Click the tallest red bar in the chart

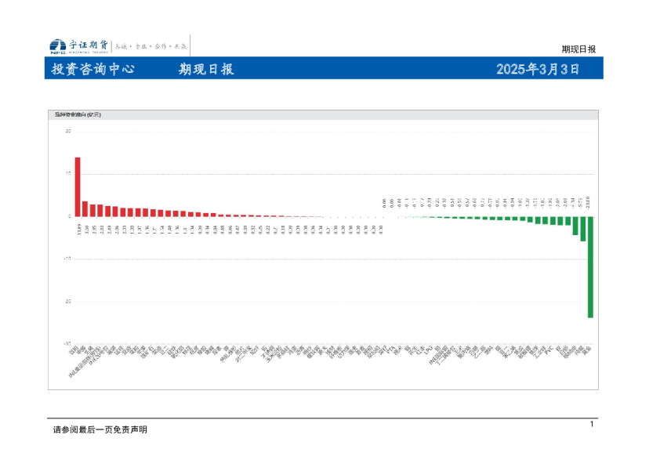[x=78, y=186]
